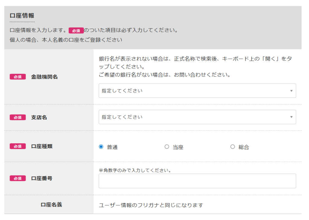This screenshot has height=220, width=309.
Task: Expand the 支店名 dropdown
Action: pyautogui.click(x=193, y=117)
